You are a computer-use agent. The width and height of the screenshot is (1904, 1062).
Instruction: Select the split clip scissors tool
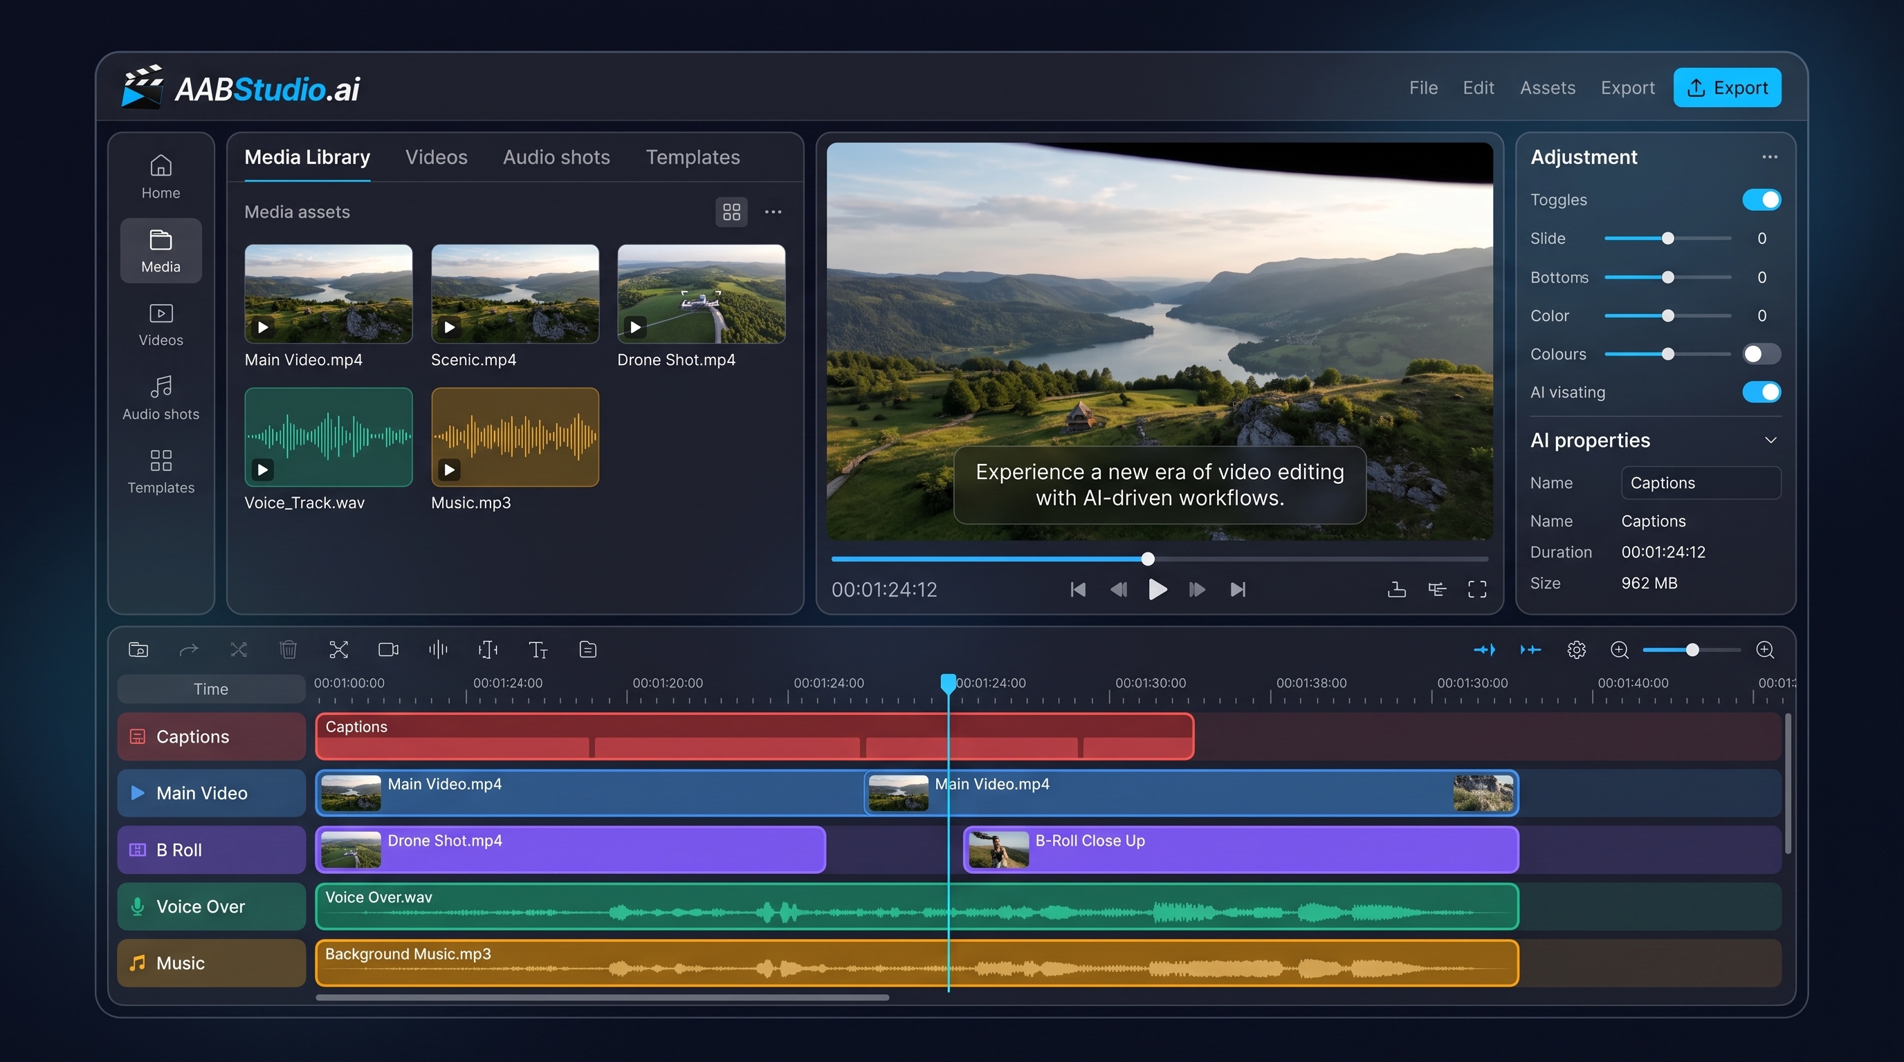point(338,649)
